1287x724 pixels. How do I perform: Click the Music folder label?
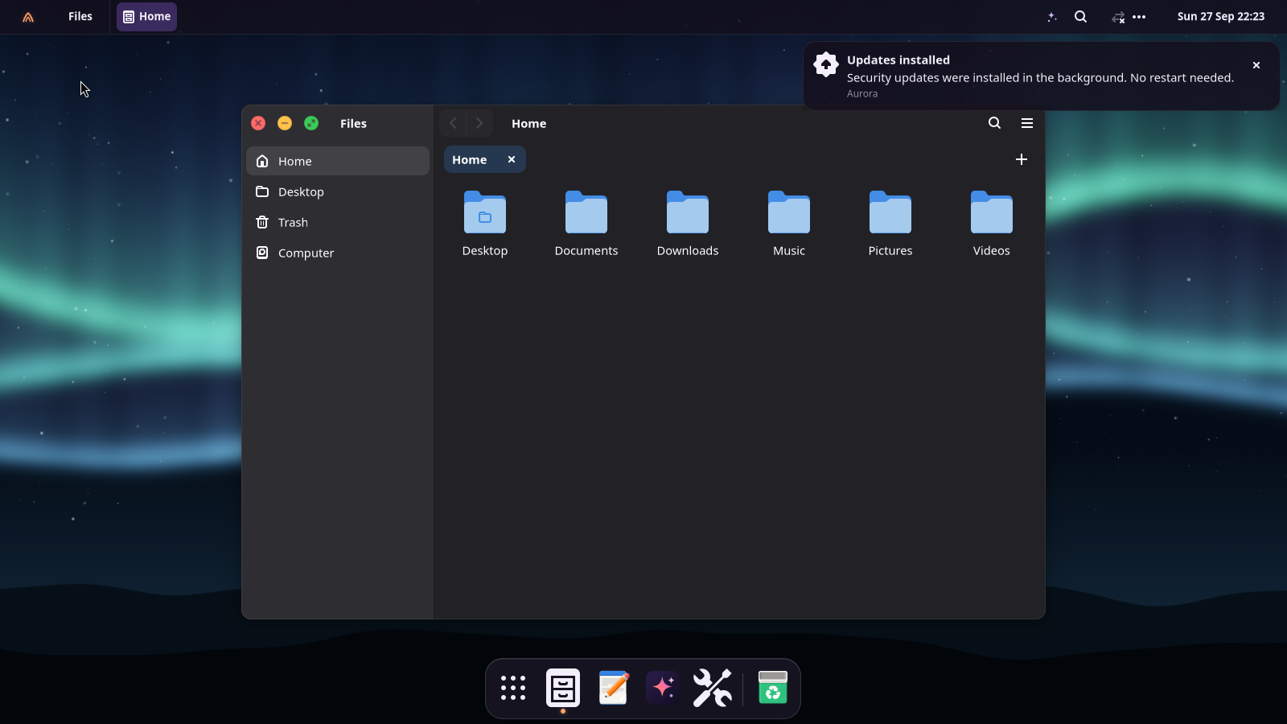point(789,251)
